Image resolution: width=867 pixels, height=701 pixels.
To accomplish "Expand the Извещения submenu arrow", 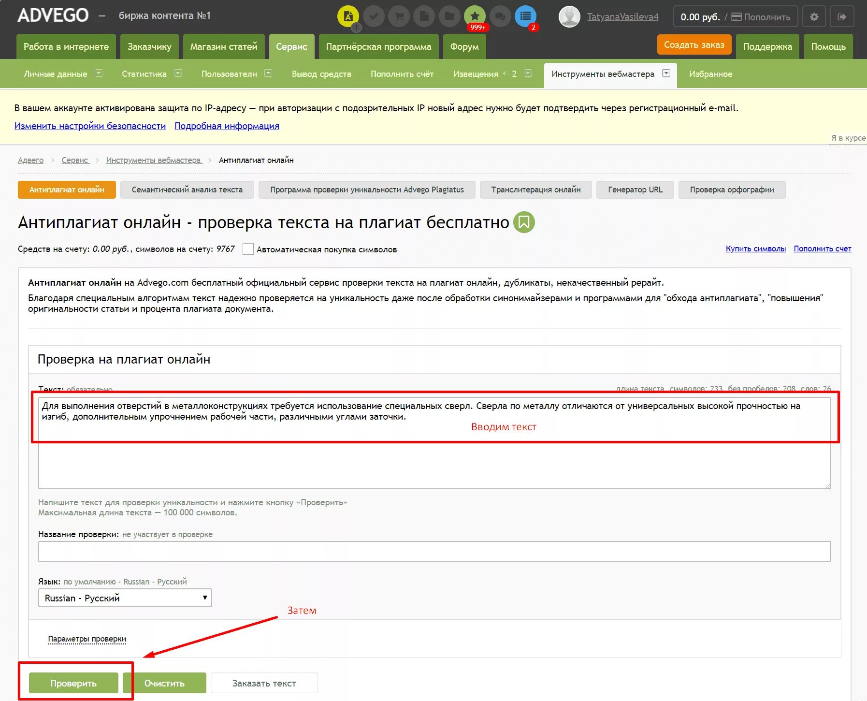I will click(528, 73).
